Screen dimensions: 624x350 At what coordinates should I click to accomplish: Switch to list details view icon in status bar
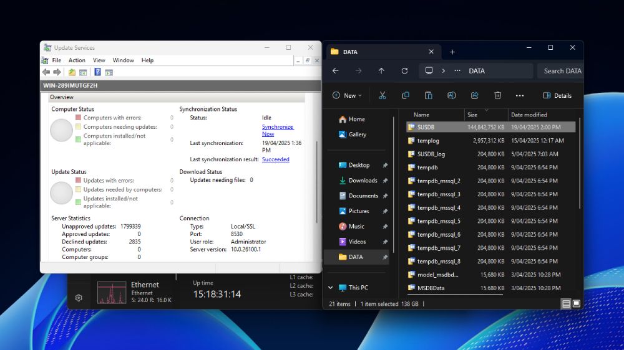pyautogui.click(x=566, y=304)
